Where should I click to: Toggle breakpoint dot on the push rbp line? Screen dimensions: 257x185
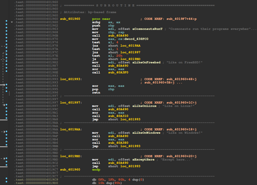pos(6,26)
